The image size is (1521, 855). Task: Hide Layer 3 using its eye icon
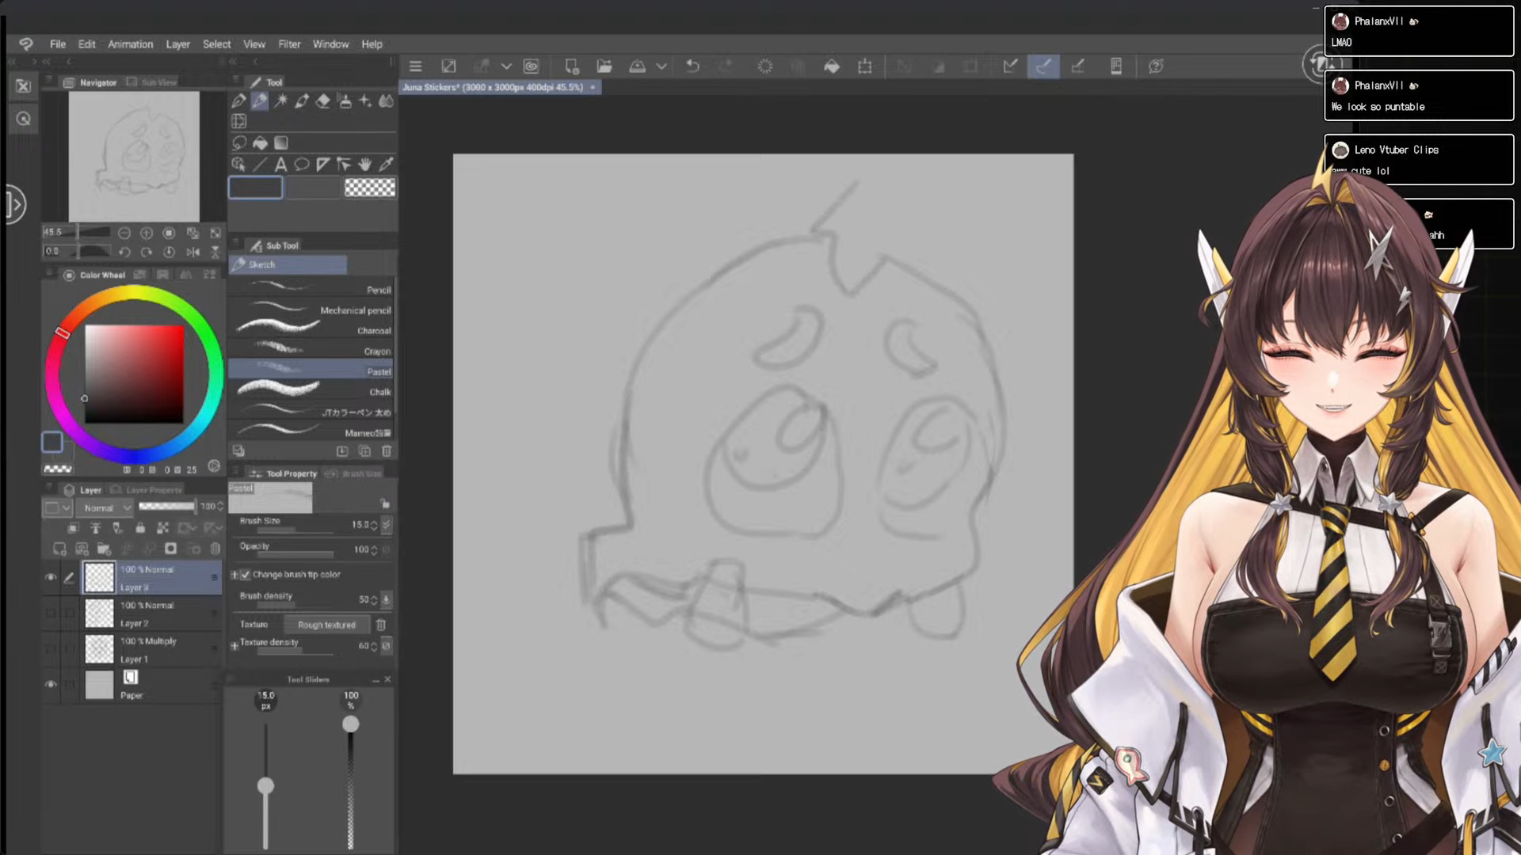(51, 577)
